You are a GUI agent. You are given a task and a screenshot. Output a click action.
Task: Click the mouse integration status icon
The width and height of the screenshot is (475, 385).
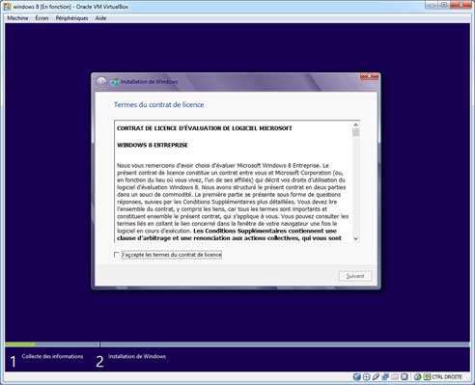(x=418, y=376)
